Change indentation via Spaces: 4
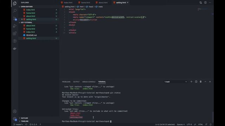 click(181, 125)
